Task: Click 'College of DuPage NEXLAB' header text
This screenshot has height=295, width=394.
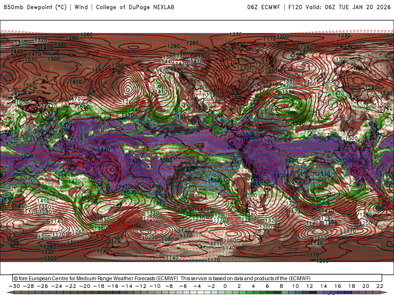Action: (135, 7)
